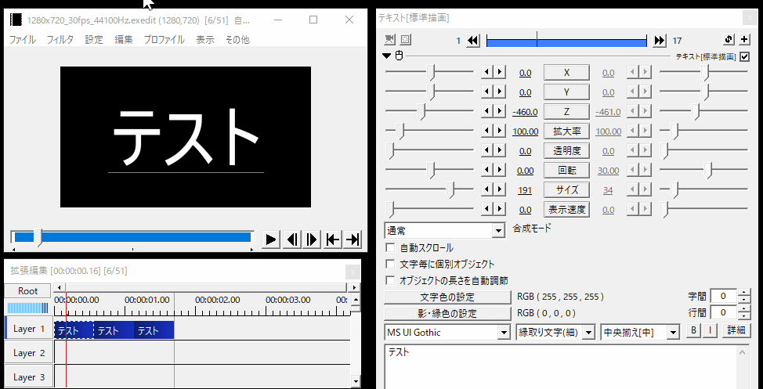Screen dimensions: 763x389
Task: Click the right 回転 slider
Action: [x=703, y=170]
